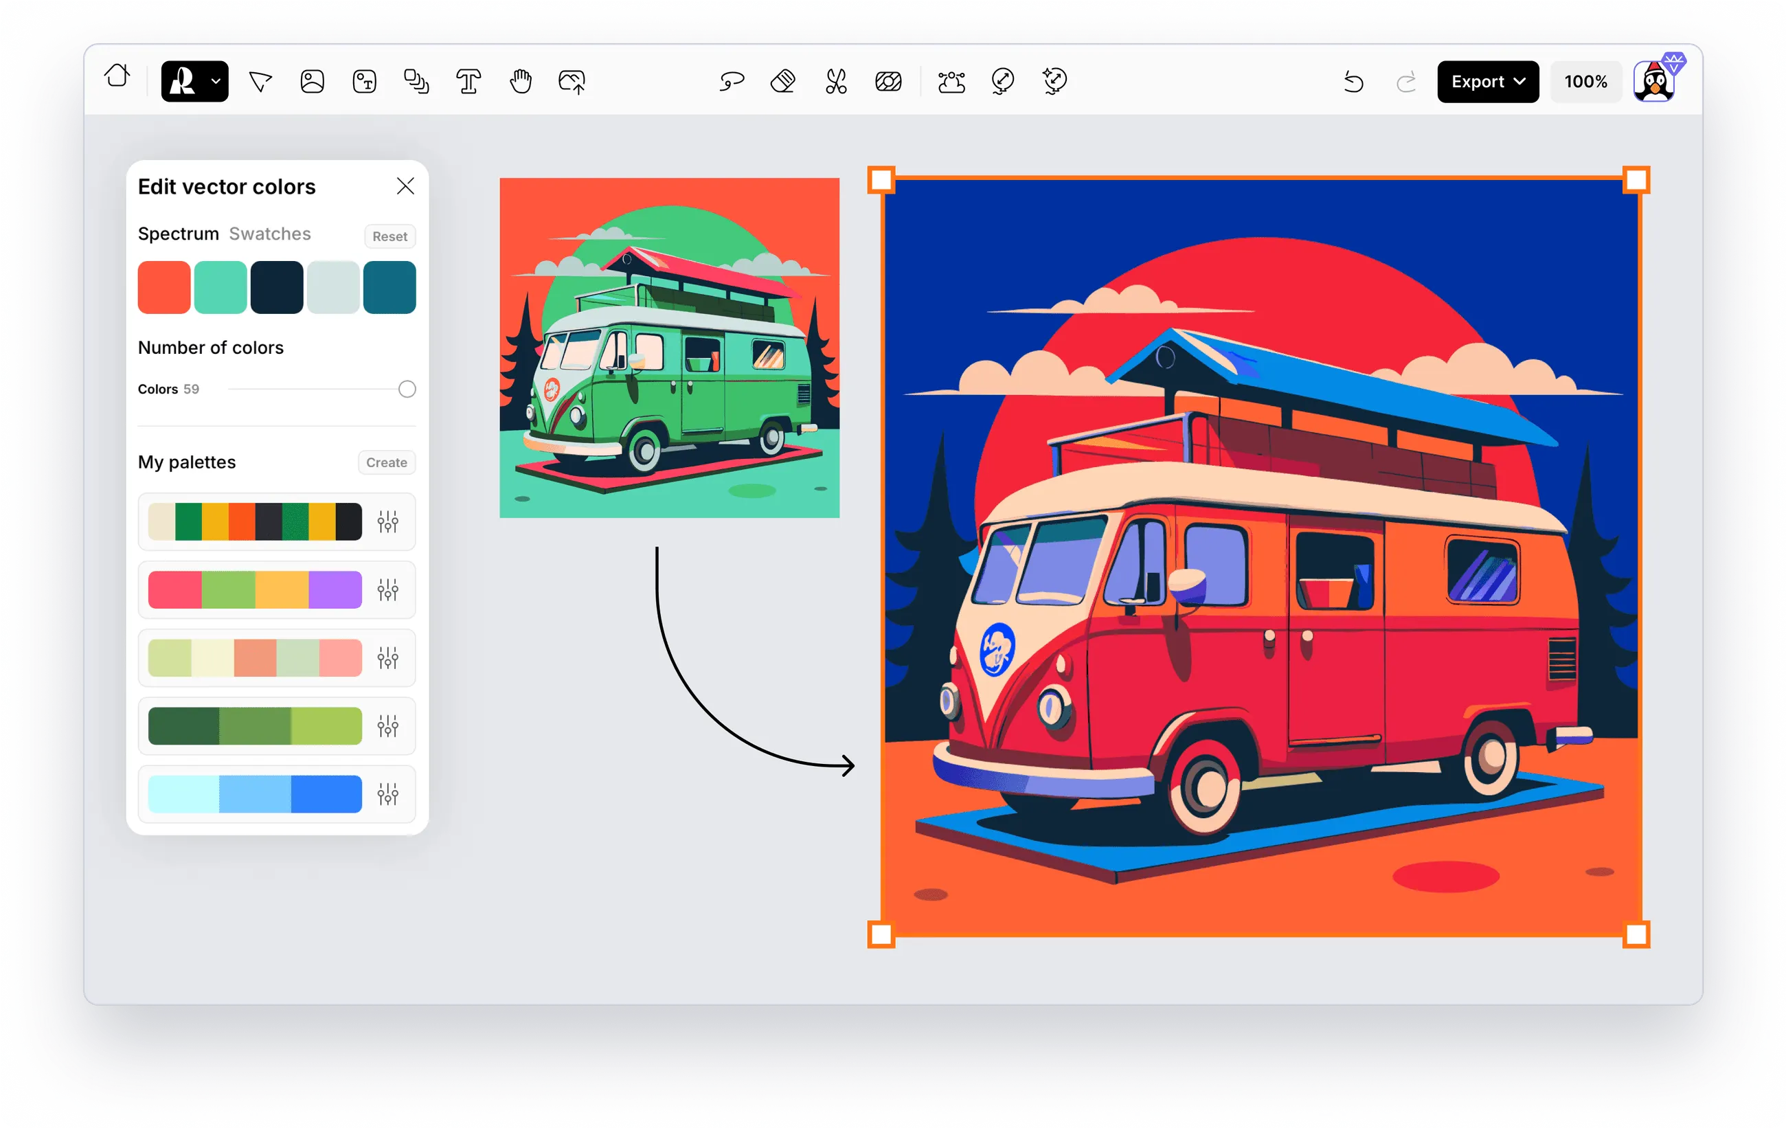Select the mint green color swatch
Image resolution: width=1786 pixels, height=1128 pixels.
pyautogui.click(x=221, y=288)
